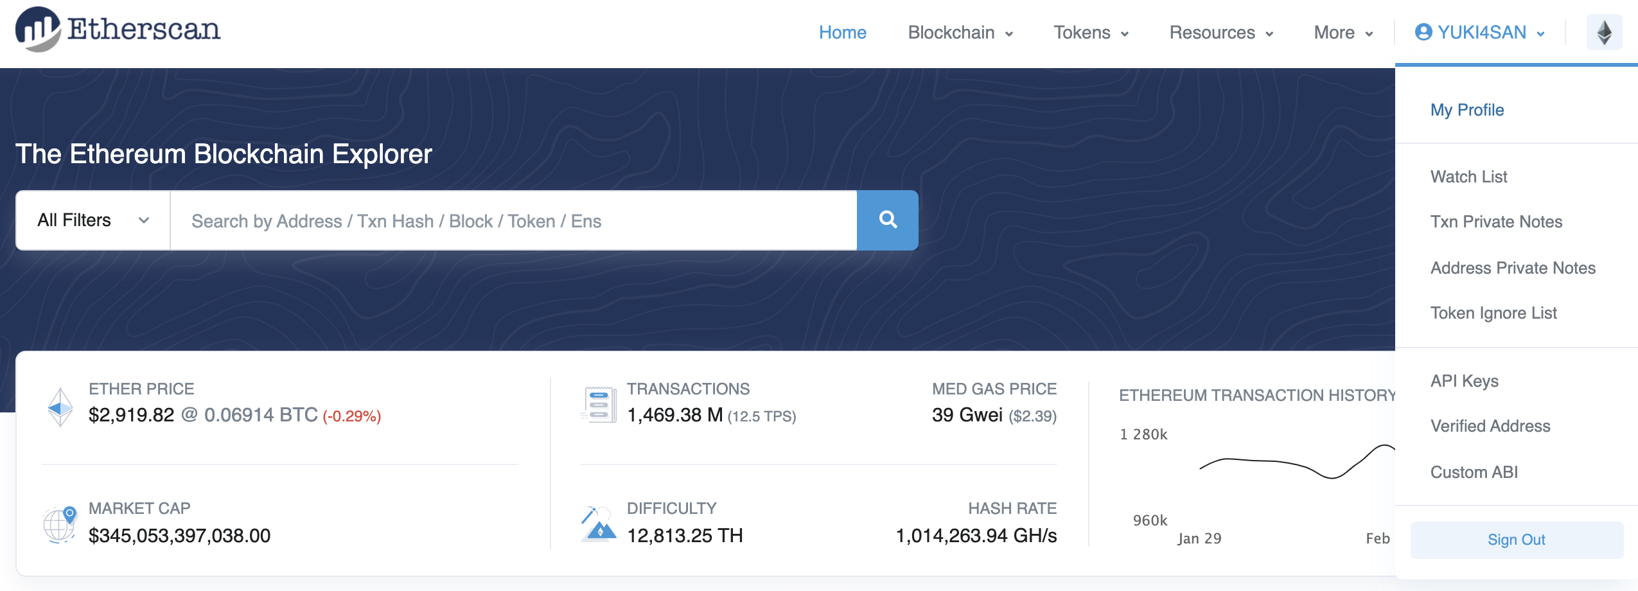Viewport: 1638px width, 591px height.
Task: Click the user avatar icon beside YUKI4SAN
Action: coord(1423,32)
